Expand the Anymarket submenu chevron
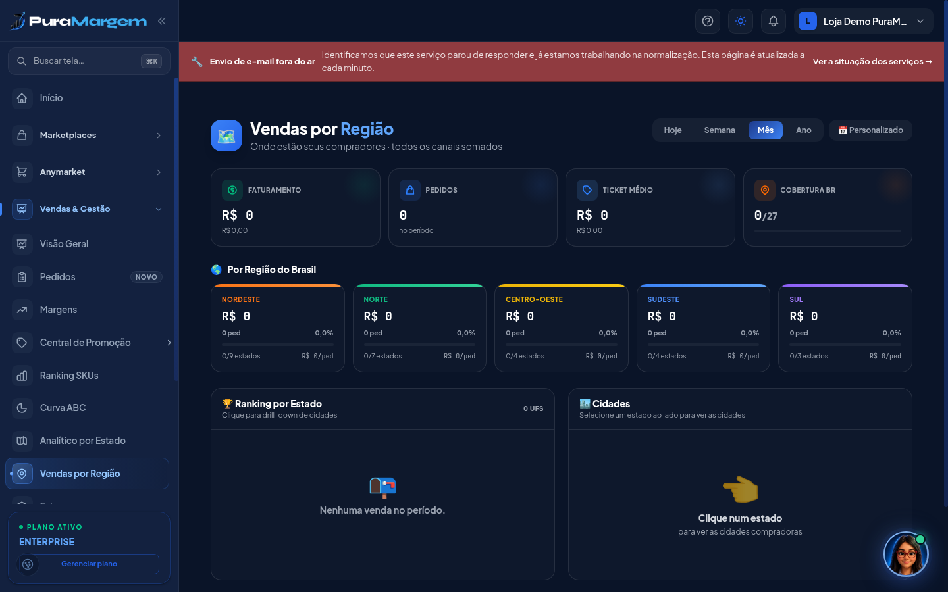 [159, 172]
